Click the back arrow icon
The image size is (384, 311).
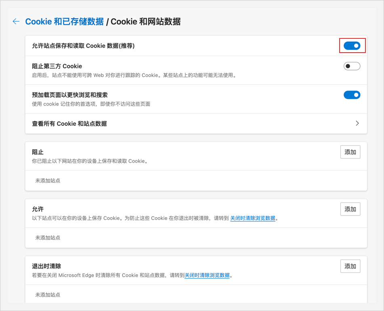point(16,21)
